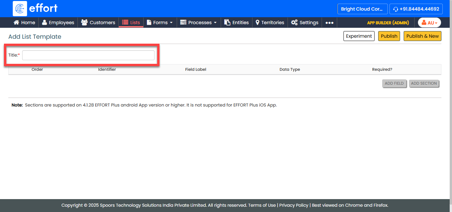Click the Settings gears icon
The image size is (452, 212).
294,22
